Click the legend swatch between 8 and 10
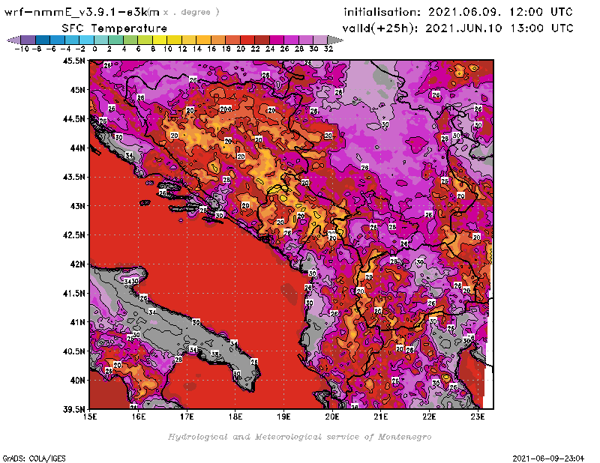 160,40
